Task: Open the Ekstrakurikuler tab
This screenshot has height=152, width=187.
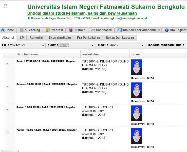Action: coord(60,38)
